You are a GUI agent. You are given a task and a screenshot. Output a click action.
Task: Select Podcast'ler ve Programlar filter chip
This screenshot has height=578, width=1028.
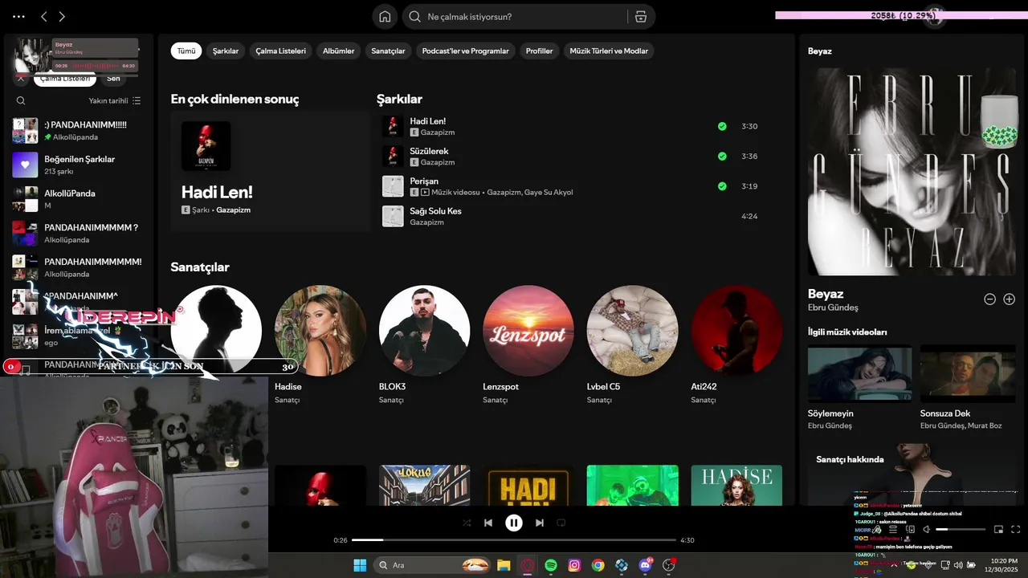click(465, 51)
